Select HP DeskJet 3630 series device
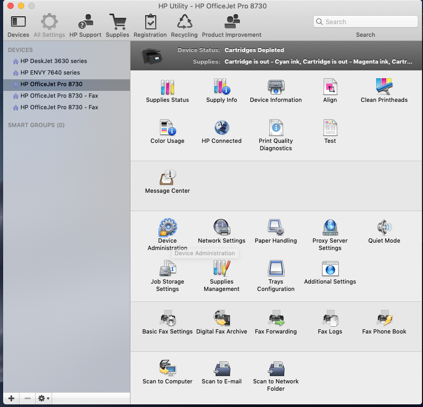423x407 pixels. pyautogui.click(x=54, y=61)
